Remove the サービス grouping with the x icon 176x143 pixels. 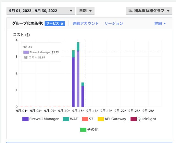tap(62, 24)
